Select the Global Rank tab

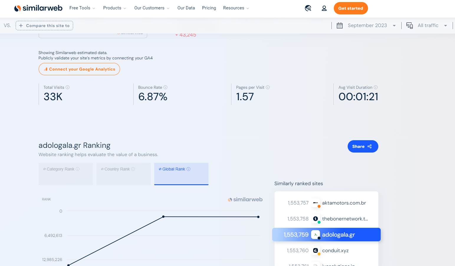click(181, 174)
